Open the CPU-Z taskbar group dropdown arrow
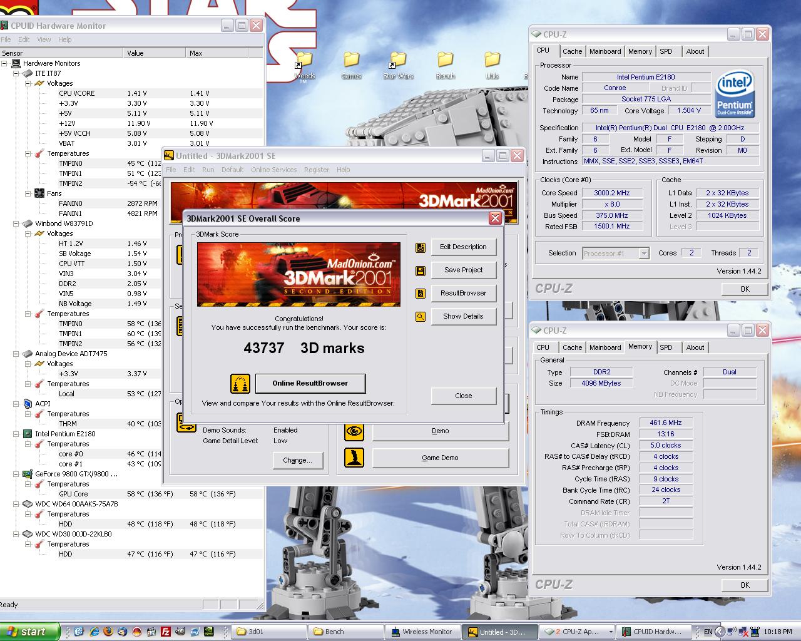The width and height of the screenshot is (801, 641). pyautogui.click(x=611, y=632)
